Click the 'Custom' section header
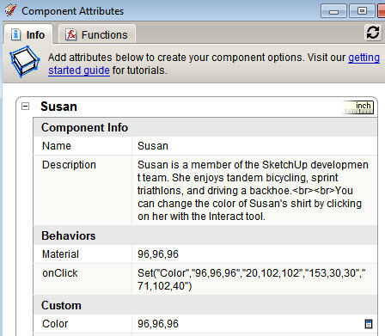The height and width of the screenshot is (336, 385). coord(205,305)
